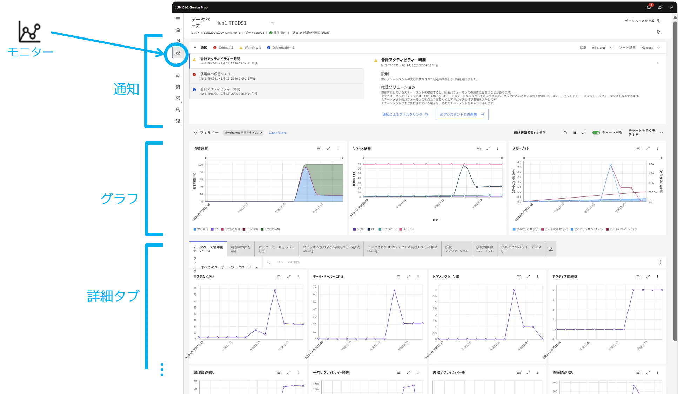
Task: Expand チャートを多く表示する dropdown
Action: coord(645,133)
